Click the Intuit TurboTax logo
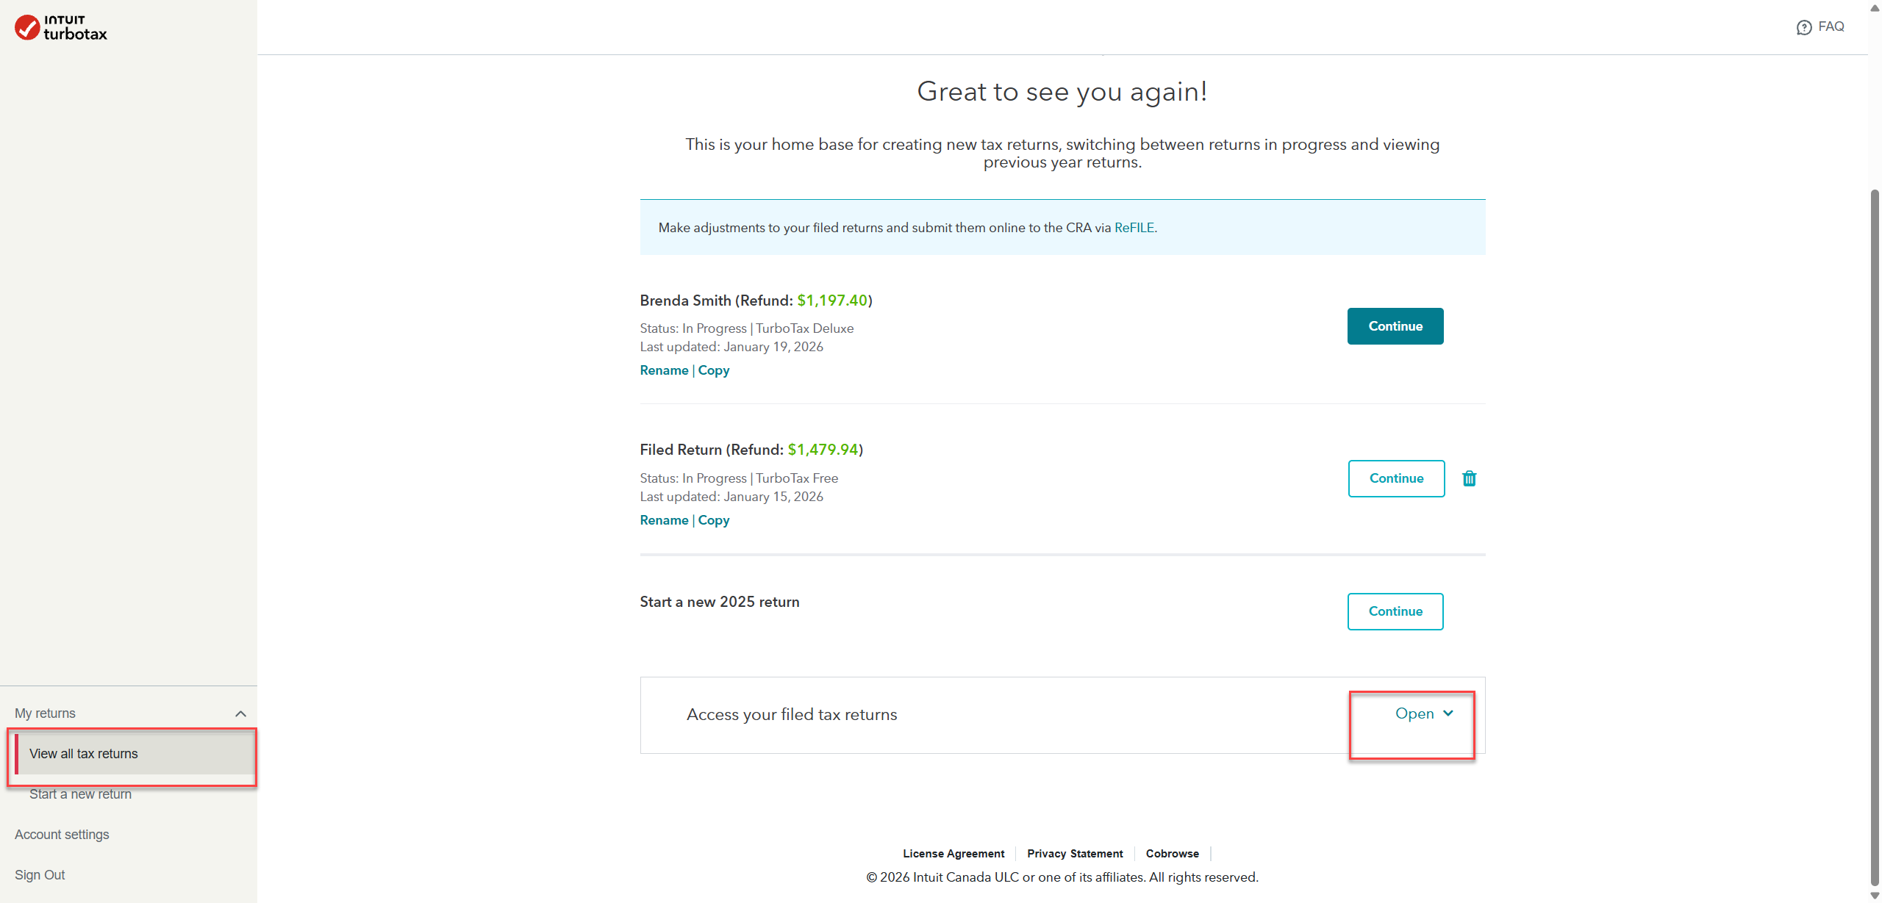The width and height of the screenshot is (1882, 903). click(x=61, y=27)
